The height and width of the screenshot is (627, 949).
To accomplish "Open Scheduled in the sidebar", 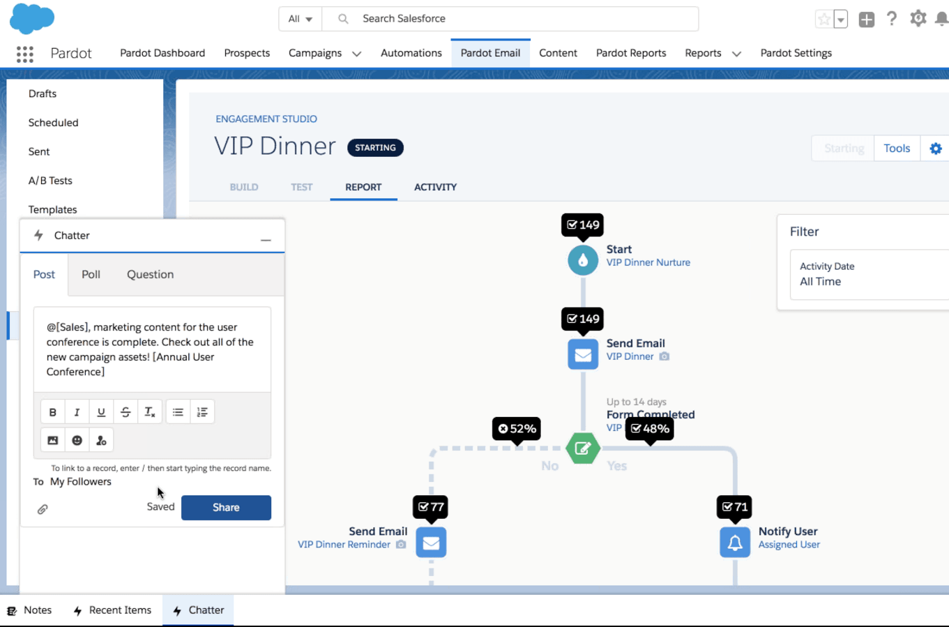I will (53, 123).
